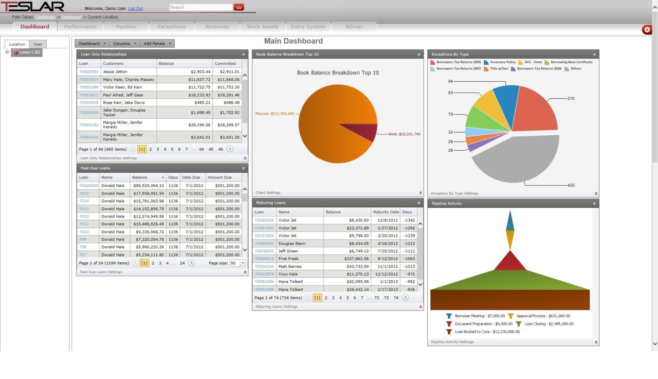Viewport: 658px width, 379px height.
Task: Click in the Search input field
Action: point(200,8)
